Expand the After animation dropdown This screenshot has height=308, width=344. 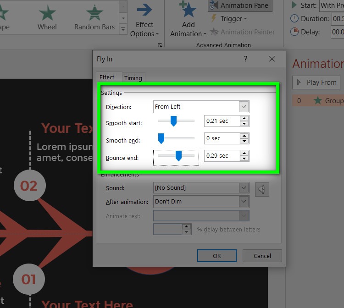click(x=244, y=202)
